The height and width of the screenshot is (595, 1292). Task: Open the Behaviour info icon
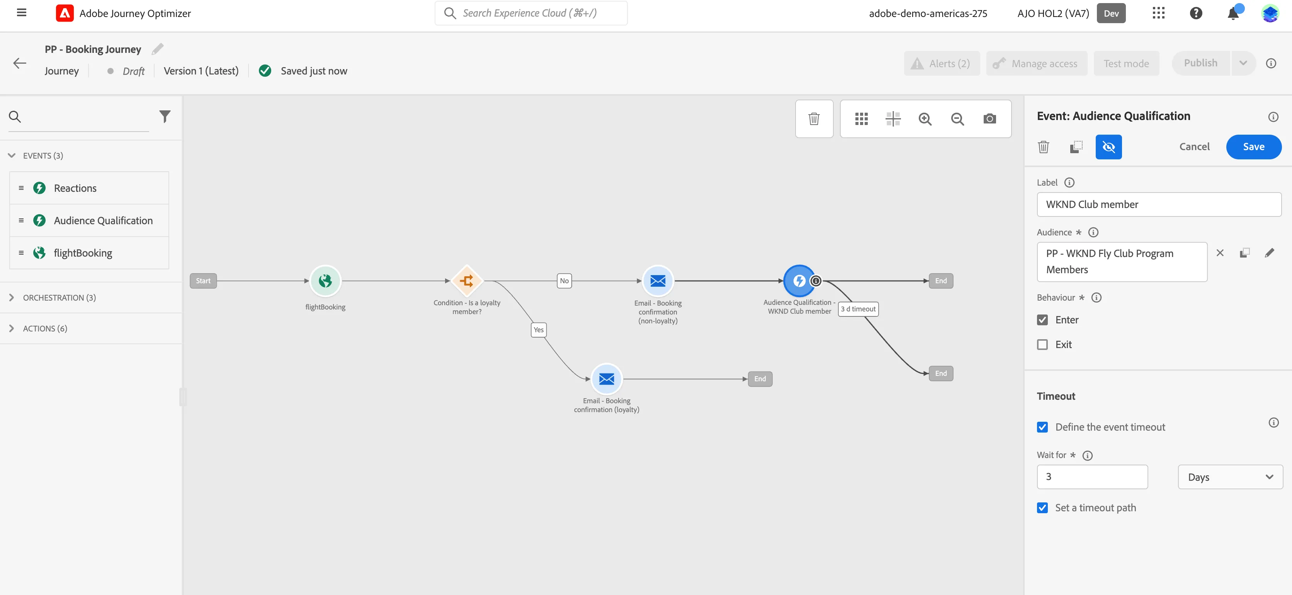tap(1096, 297)
